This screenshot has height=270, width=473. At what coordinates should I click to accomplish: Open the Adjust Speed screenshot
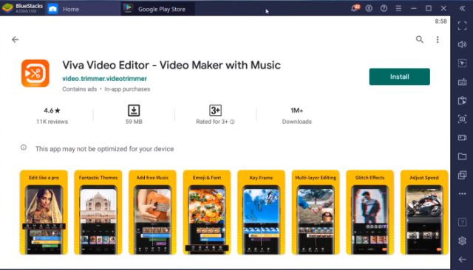point(424,212)
